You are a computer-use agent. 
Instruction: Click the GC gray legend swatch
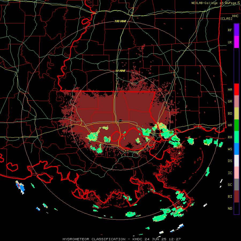(236, 184)
